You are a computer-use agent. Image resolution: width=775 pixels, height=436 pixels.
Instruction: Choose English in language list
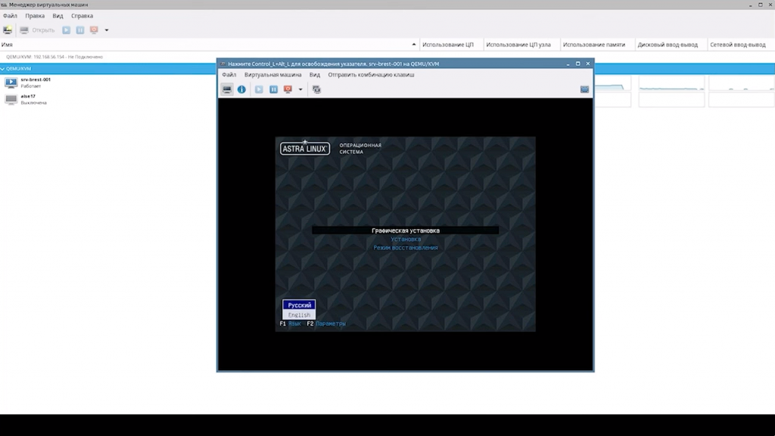click(x=299, y=314)
